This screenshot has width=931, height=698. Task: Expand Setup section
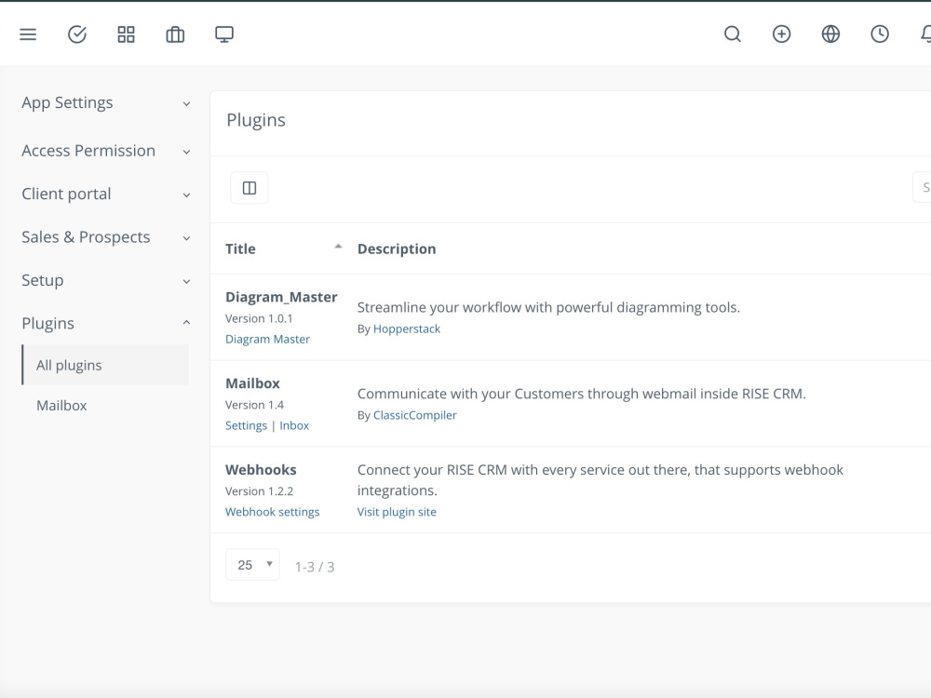point(106,280)
